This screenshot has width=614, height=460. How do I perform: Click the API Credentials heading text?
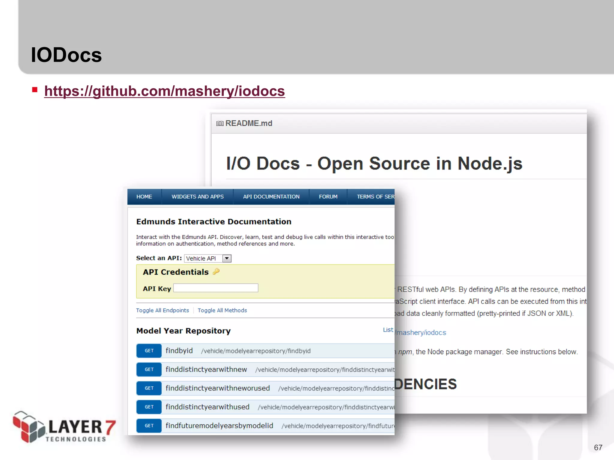point(176,272)
